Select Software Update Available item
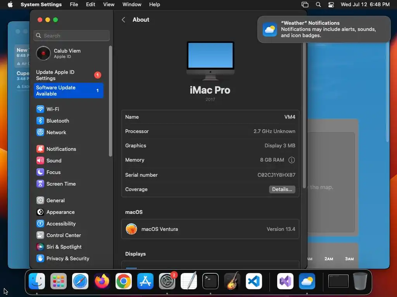Screen dimensions: 397x297 [x=68, y=90]
